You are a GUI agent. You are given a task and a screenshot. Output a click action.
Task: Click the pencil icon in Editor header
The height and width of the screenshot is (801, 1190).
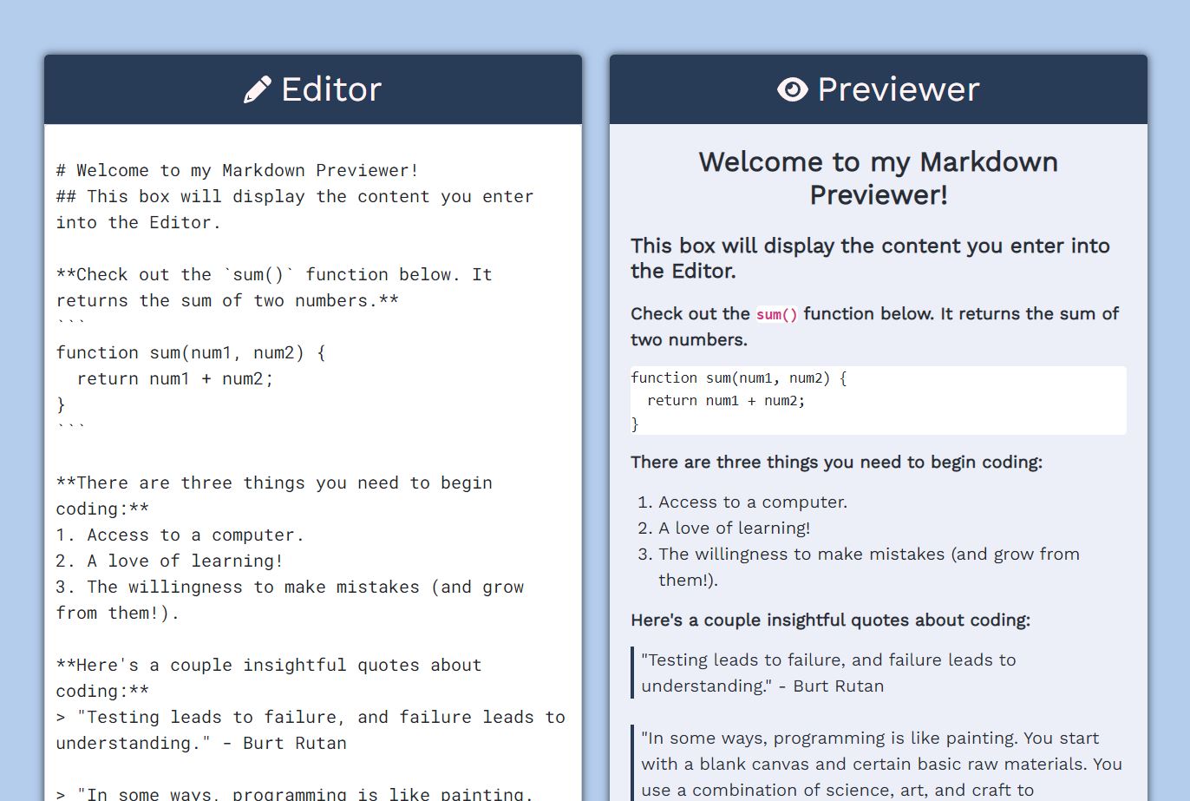(x=258, y=89)
